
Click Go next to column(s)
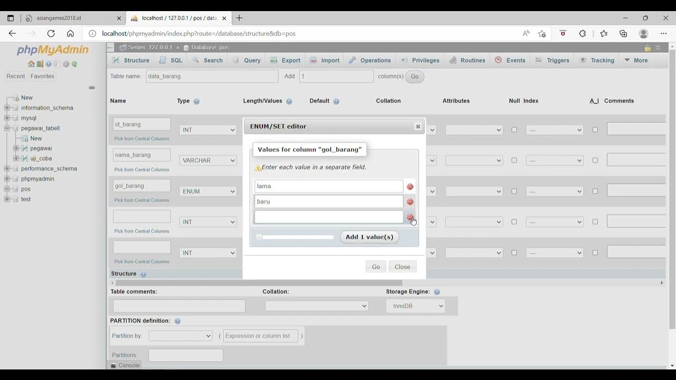415,77
